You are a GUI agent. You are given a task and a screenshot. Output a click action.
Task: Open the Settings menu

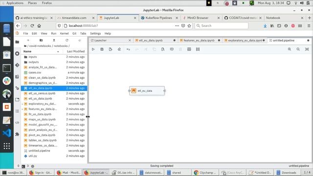95,34
